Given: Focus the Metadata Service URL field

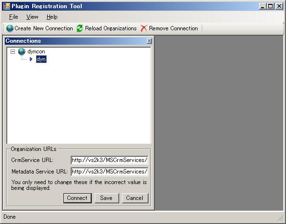Looking at the screenshot, I should 110,172.
